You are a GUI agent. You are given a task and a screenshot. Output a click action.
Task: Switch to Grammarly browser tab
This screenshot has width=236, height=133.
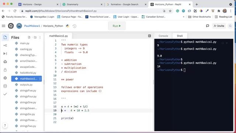click(x=83, y=4)
